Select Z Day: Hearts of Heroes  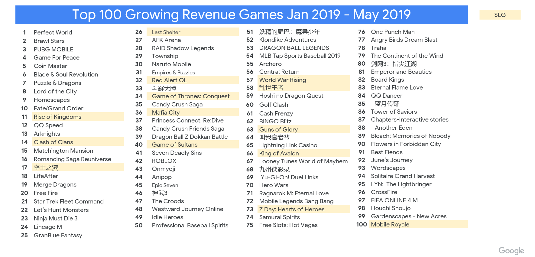[292, 209]
